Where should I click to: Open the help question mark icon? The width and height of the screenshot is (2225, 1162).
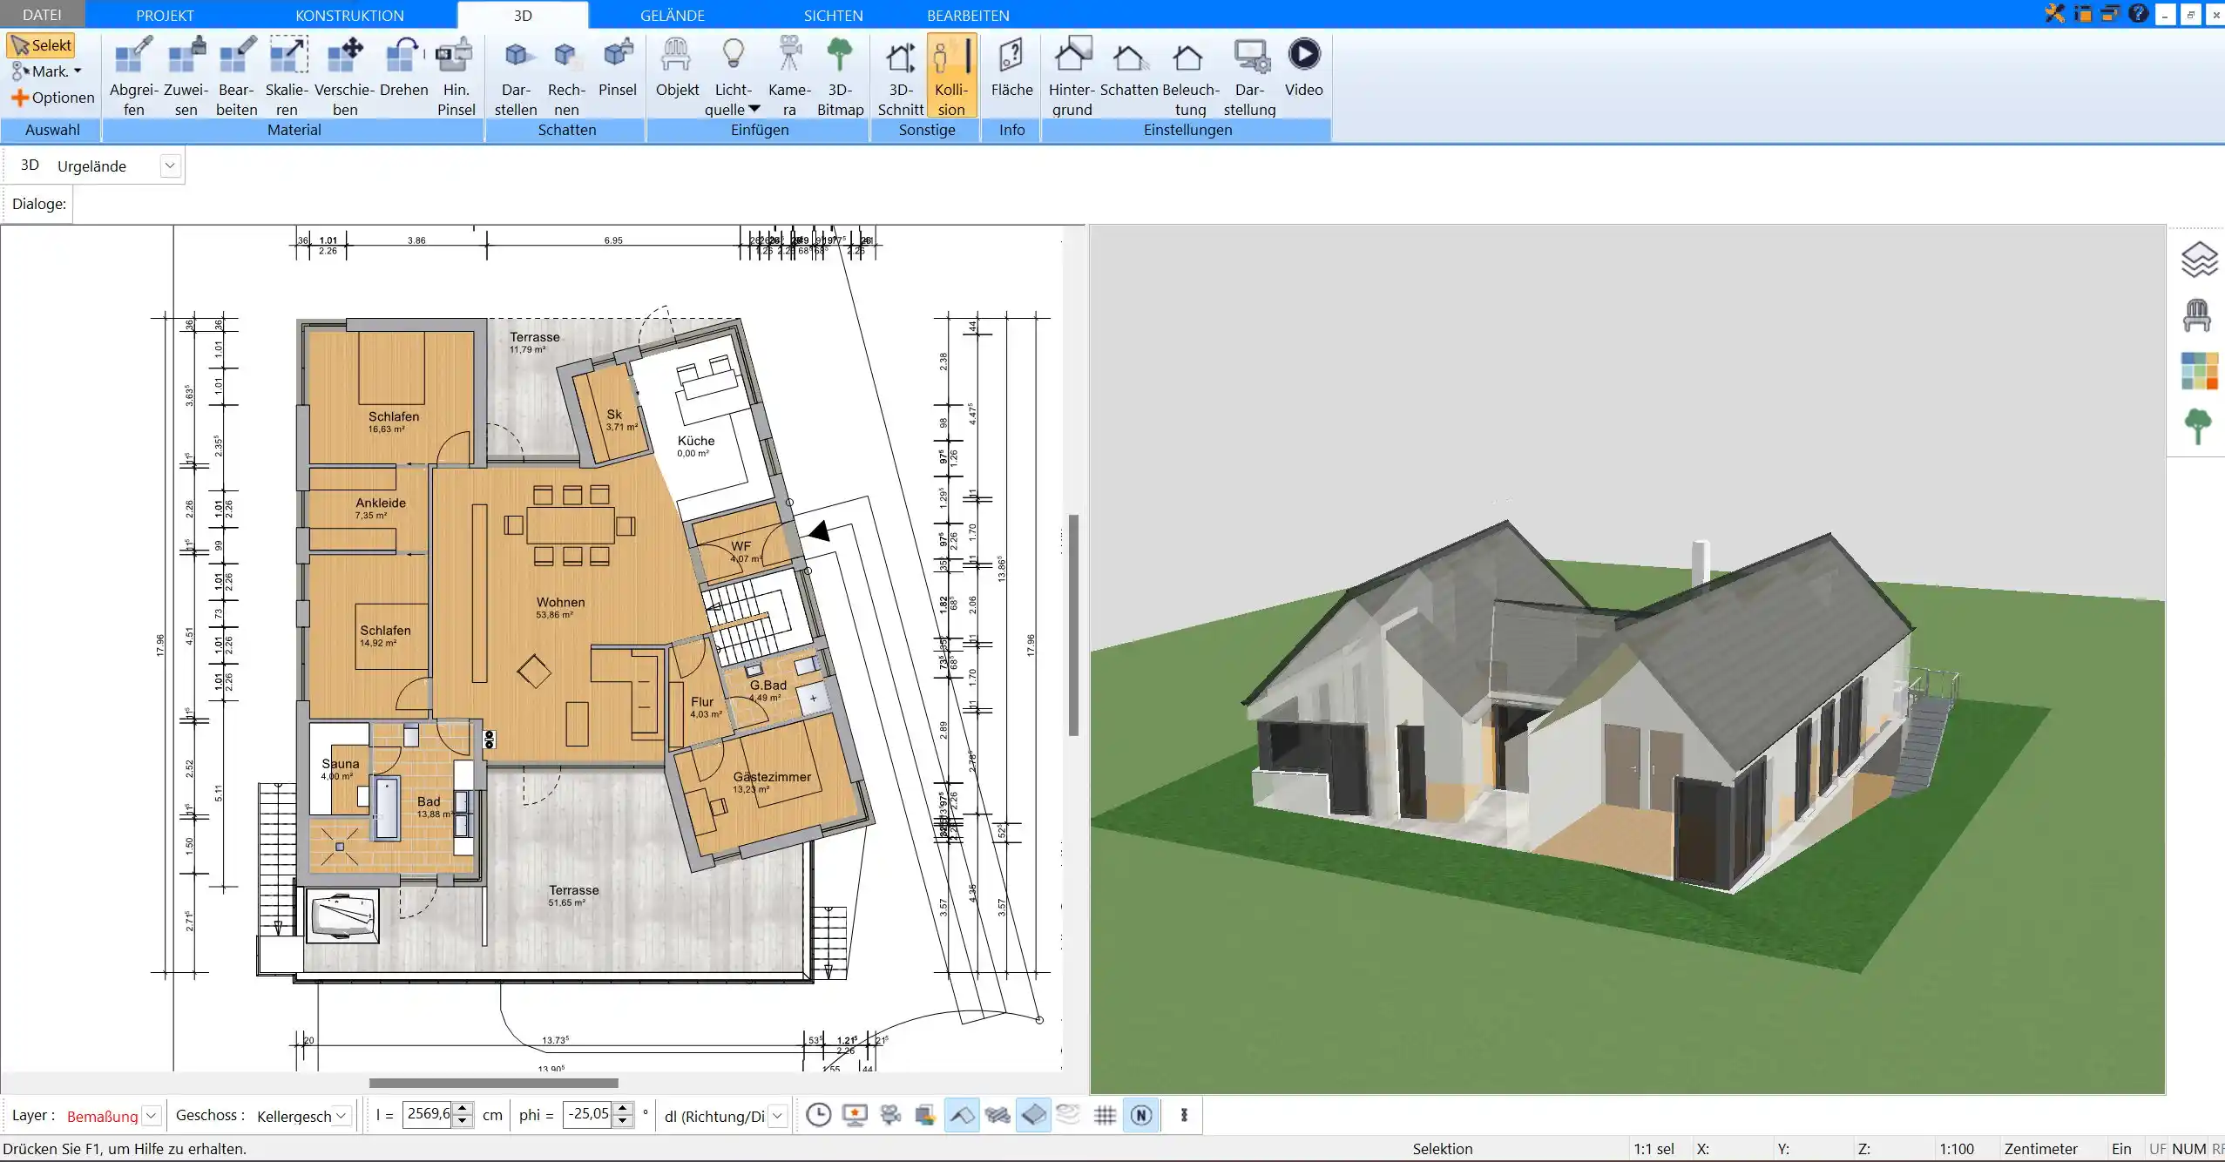2137,14
